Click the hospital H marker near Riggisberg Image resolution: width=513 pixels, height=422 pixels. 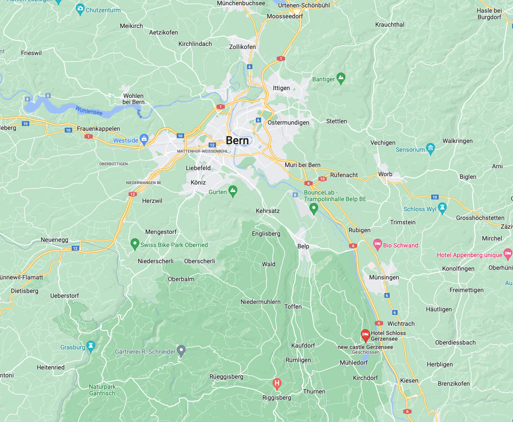coord(277,384)
